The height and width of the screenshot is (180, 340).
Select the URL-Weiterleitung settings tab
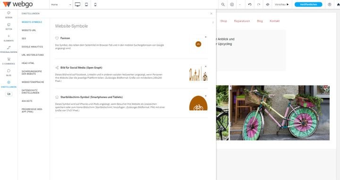(33, 55)
